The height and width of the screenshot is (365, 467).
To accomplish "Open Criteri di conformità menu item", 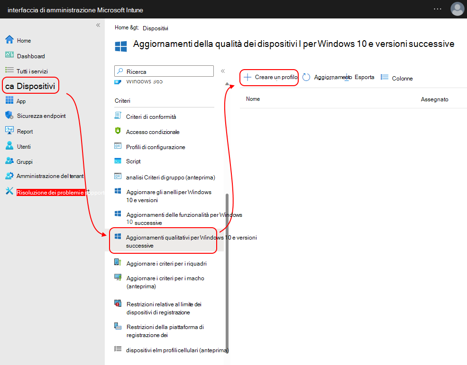I will coord(151,116).
